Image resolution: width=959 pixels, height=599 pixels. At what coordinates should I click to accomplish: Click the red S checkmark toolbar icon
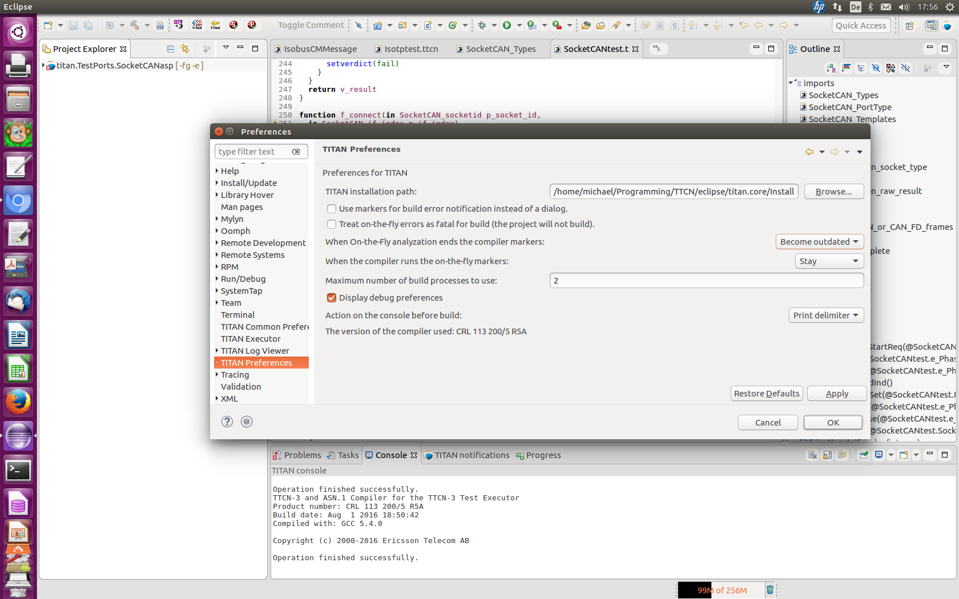(x=233, y=25)
